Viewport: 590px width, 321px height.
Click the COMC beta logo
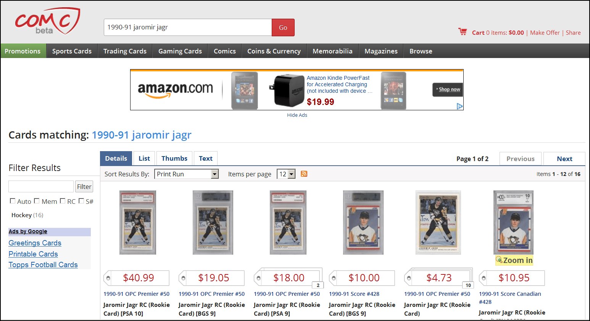pos(47,21)
